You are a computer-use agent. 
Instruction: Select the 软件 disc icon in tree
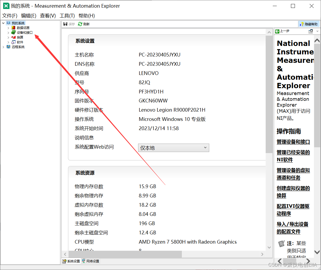[13, 42]
